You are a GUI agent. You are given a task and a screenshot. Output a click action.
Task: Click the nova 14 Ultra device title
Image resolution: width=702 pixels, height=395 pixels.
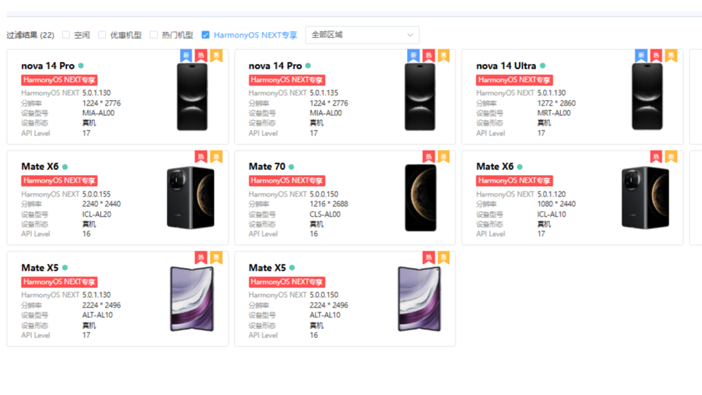506,66
